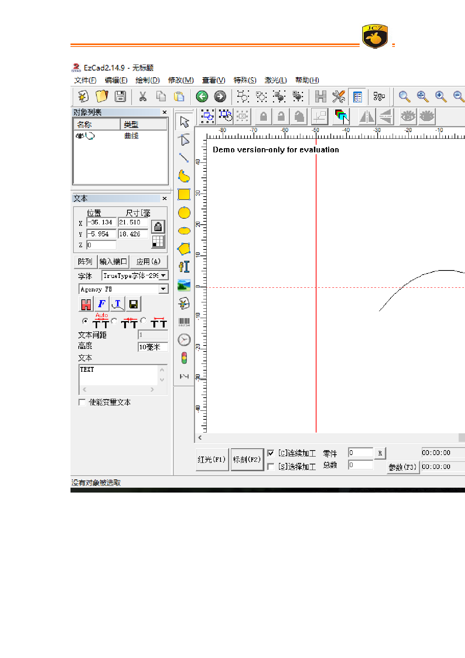
Task: Pick the barcode tool
Action: click(184, 322)
